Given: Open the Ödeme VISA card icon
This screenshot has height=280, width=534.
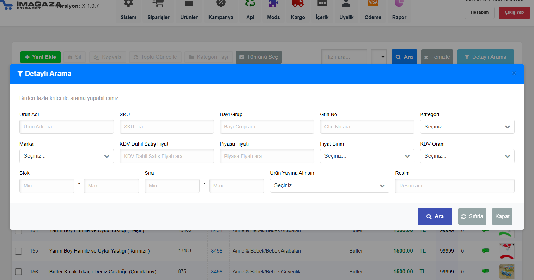Looking at the screenshot, I should click(x=373, y=4).
